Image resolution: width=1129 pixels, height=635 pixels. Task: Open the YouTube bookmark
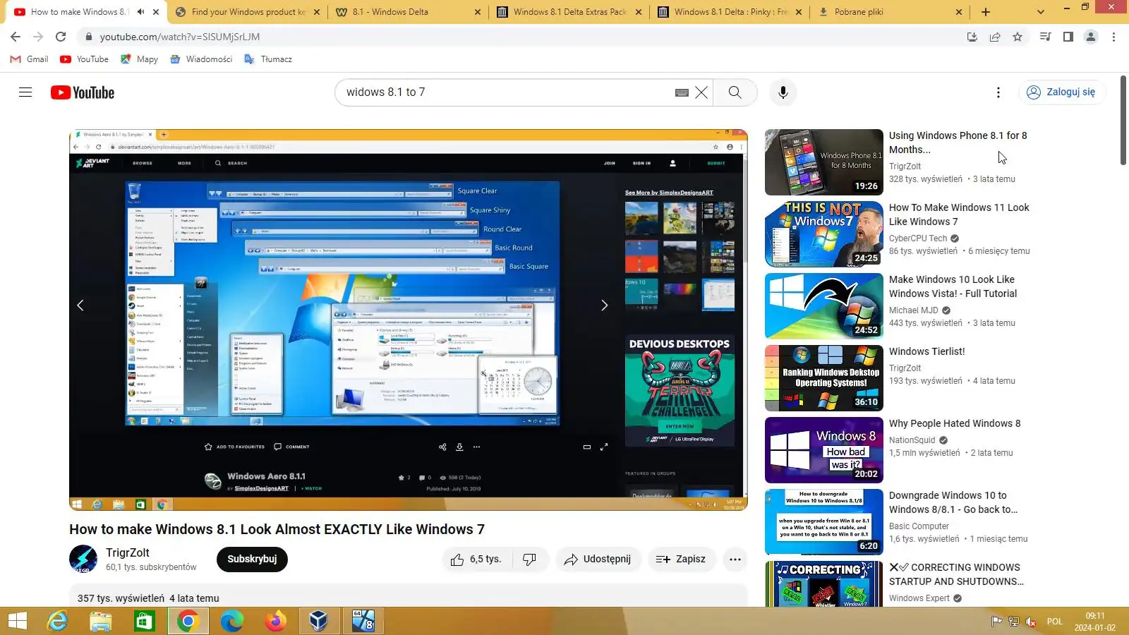[x=84, y=59]
